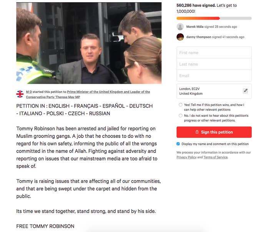Open the Privacy Policy link
This screenshot has height=232, width=269.
pos(186,157)
